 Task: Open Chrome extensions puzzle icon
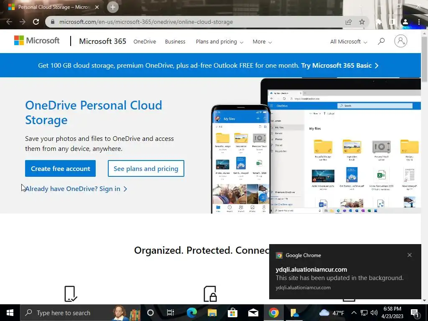379,22
